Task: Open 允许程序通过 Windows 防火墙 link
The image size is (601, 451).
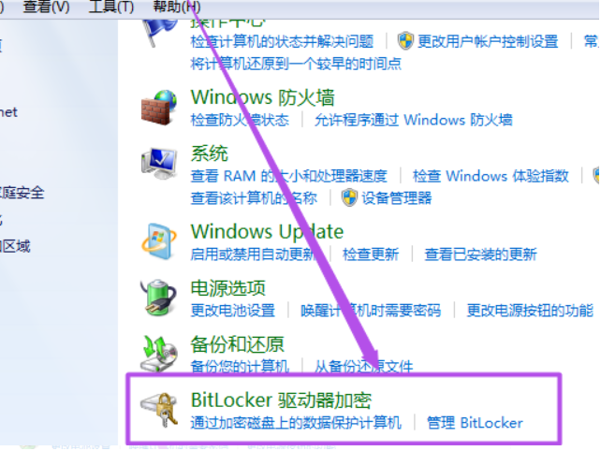Action: pyautogui.click(x=413, y=120)
